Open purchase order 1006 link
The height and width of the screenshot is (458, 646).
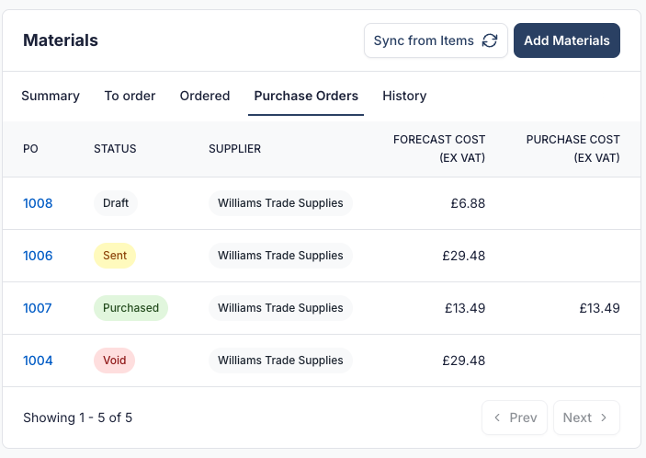click(x=38, y=256)
